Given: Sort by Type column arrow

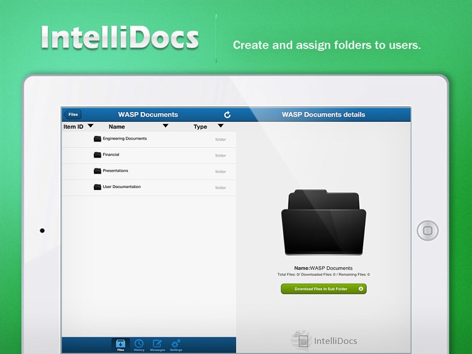Looking at the screenshot, I should [x=221, y=126].
